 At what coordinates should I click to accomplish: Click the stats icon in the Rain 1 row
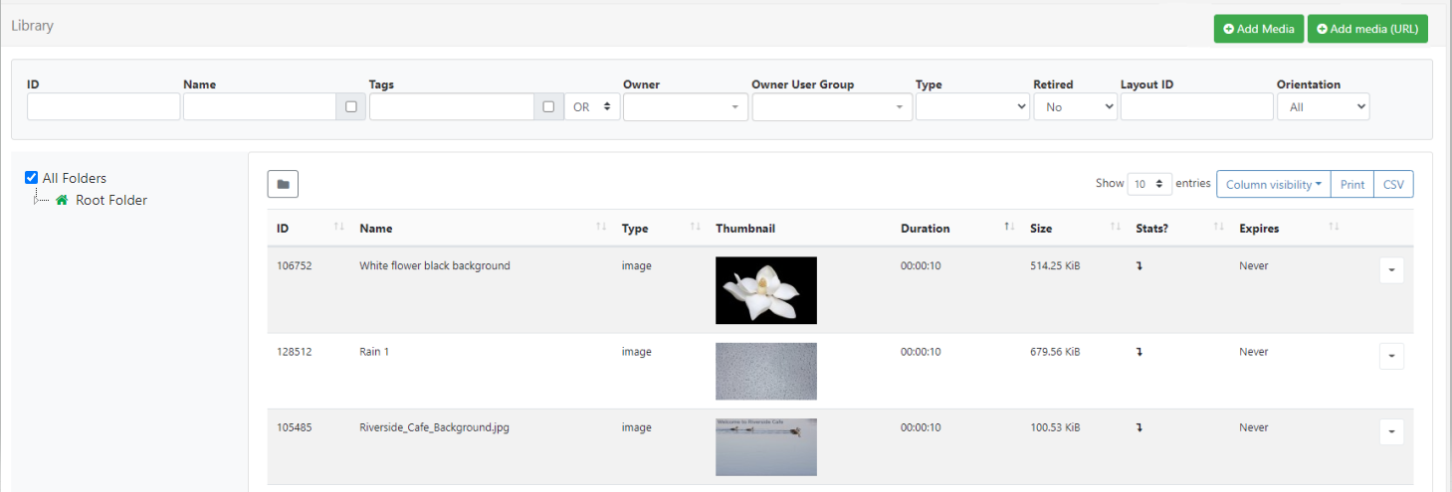[x=1139, y=352]
